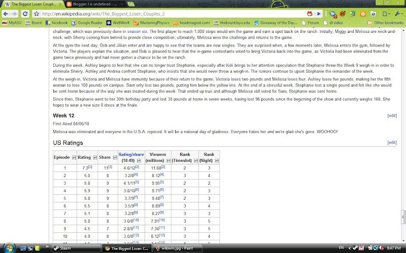Expand the quick launch overflow chevron

(x=47, y=247)
